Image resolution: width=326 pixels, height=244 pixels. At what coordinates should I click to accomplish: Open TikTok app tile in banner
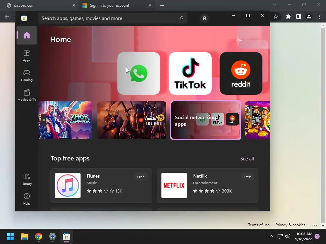click(190, 73)
